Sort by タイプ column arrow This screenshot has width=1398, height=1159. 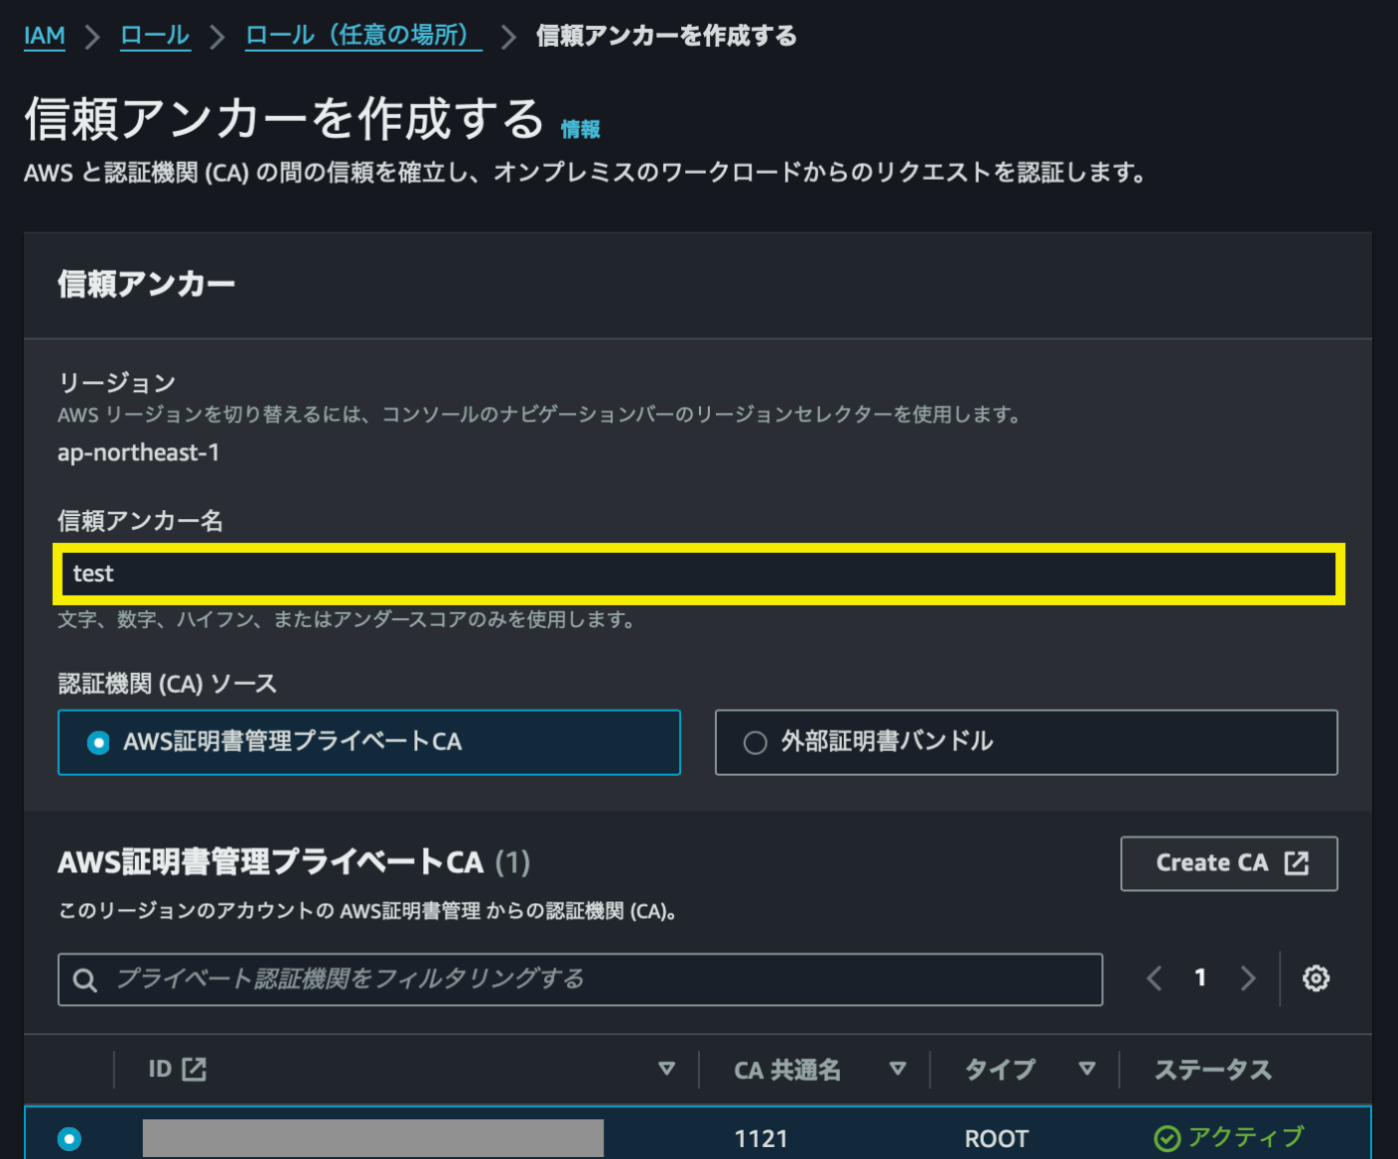pyautogui.click(x=1087, y=1069)
